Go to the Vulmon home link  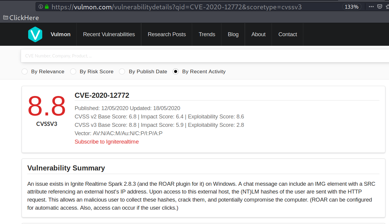tap(61, 34)
